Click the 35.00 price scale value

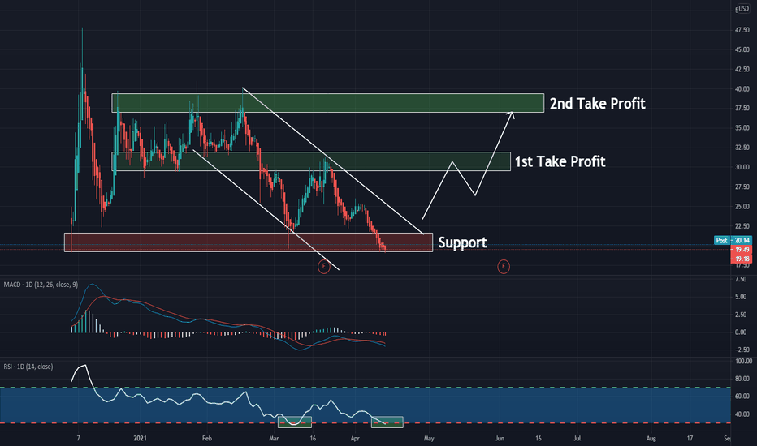742,128
